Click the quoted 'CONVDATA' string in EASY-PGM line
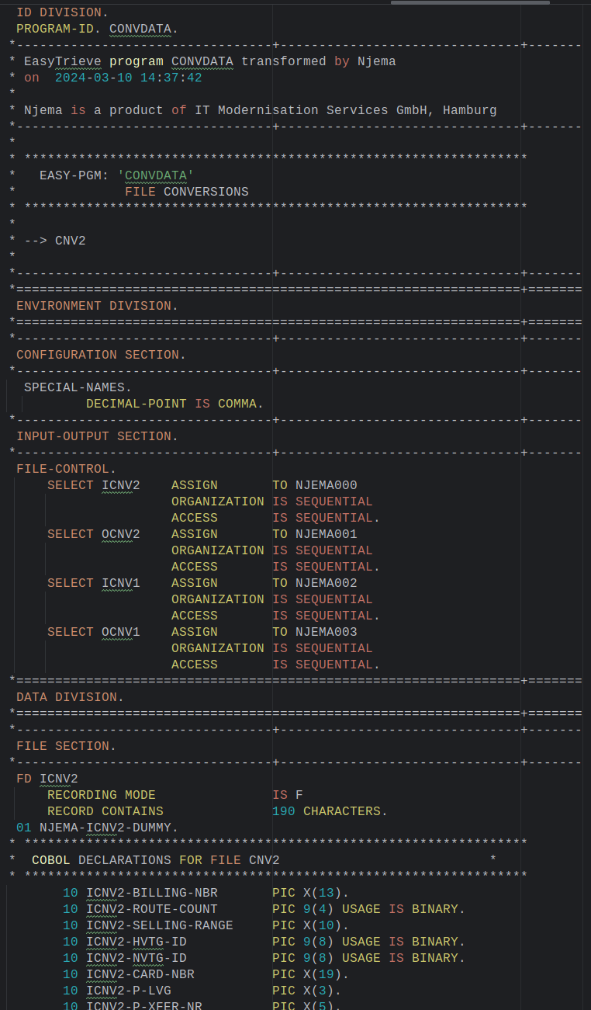The width and height of the screenshot is (591, 1010). (x=155, y=175)
